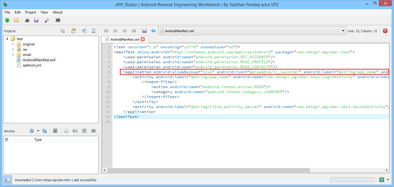Click the chip/processor icon in Devices
The image size is (394, 187).
click(x=55, y=131)
